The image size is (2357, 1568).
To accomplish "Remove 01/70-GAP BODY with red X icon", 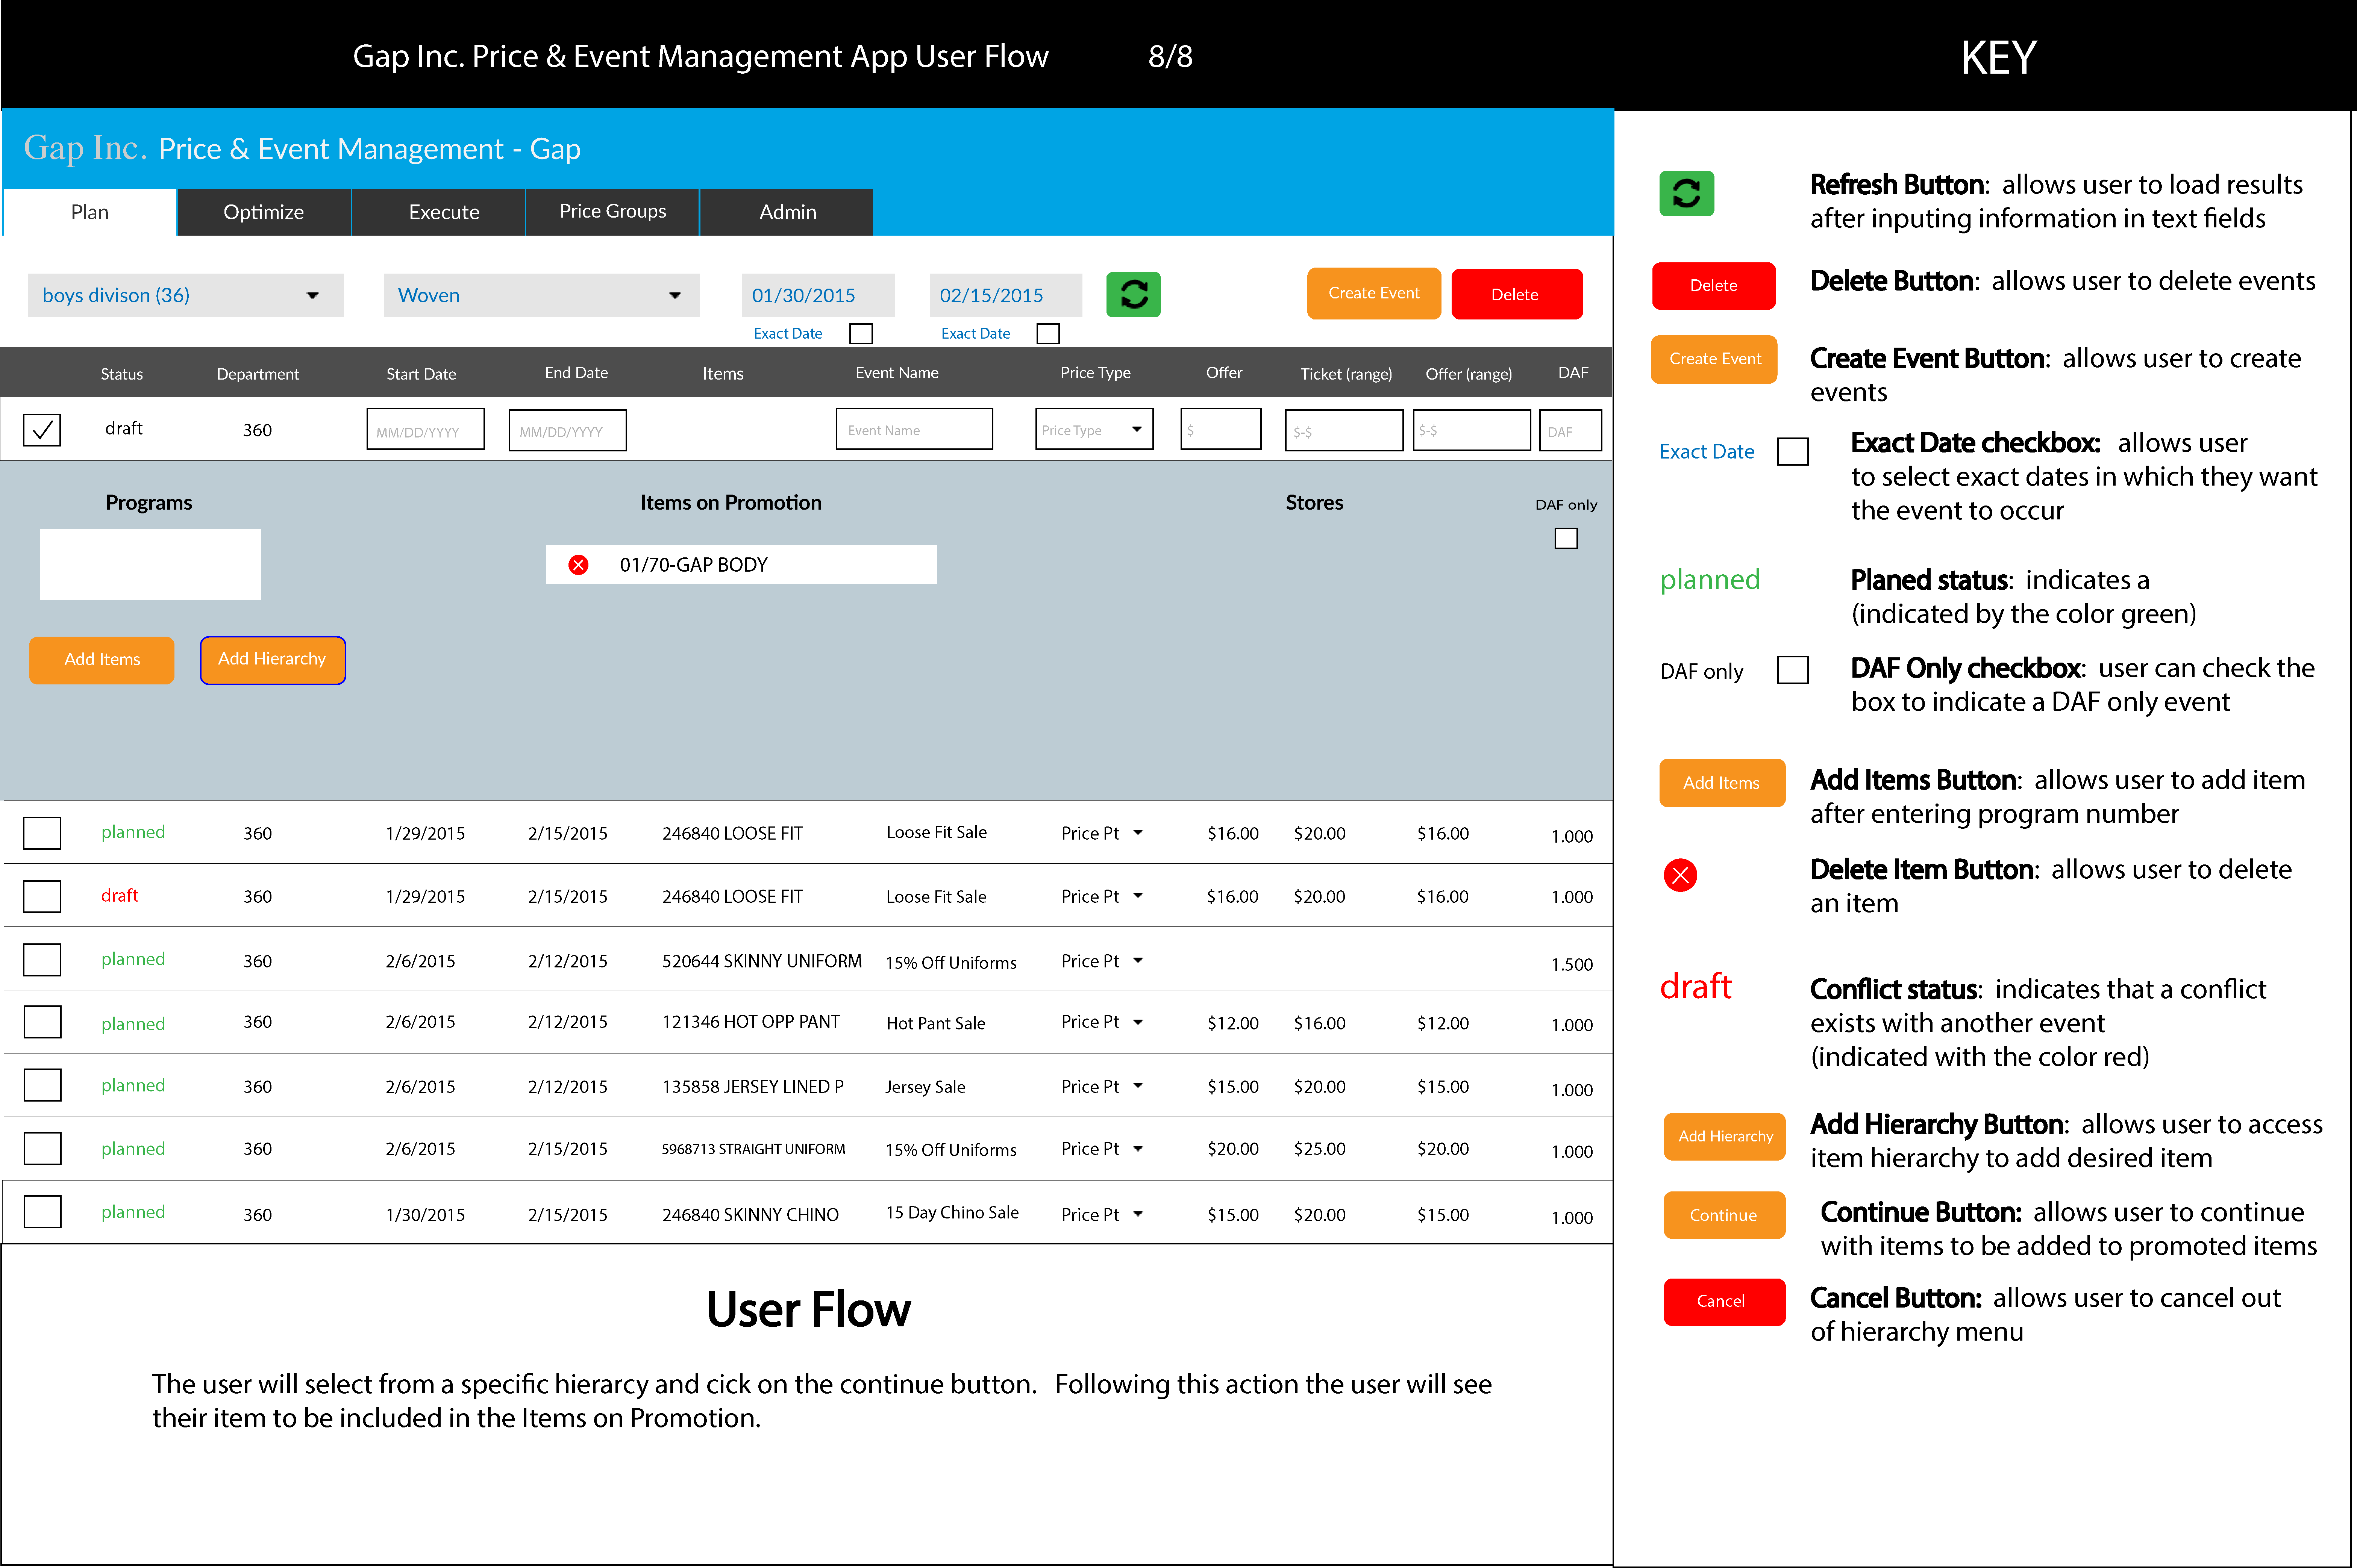I will point(578,565).
